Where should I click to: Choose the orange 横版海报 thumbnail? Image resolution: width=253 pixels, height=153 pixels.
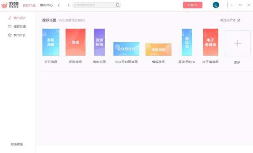159,50
